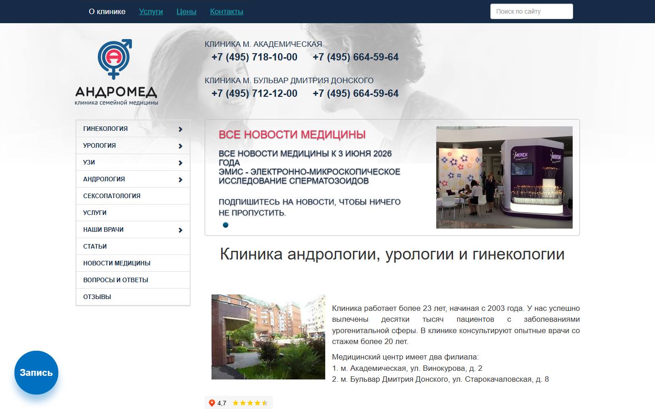Click the Клиника андрологии, урологии и гинекологии heading
Screen dimensions: 655x409
[392, 254]
